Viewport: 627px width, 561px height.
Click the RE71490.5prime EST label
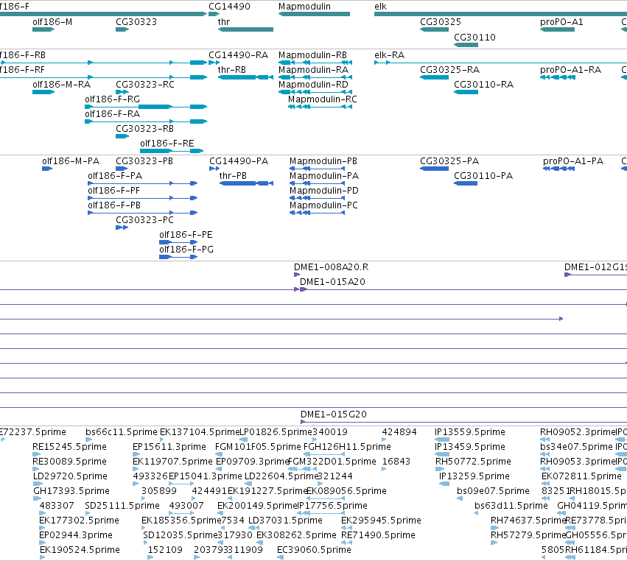tap(378, 535)
